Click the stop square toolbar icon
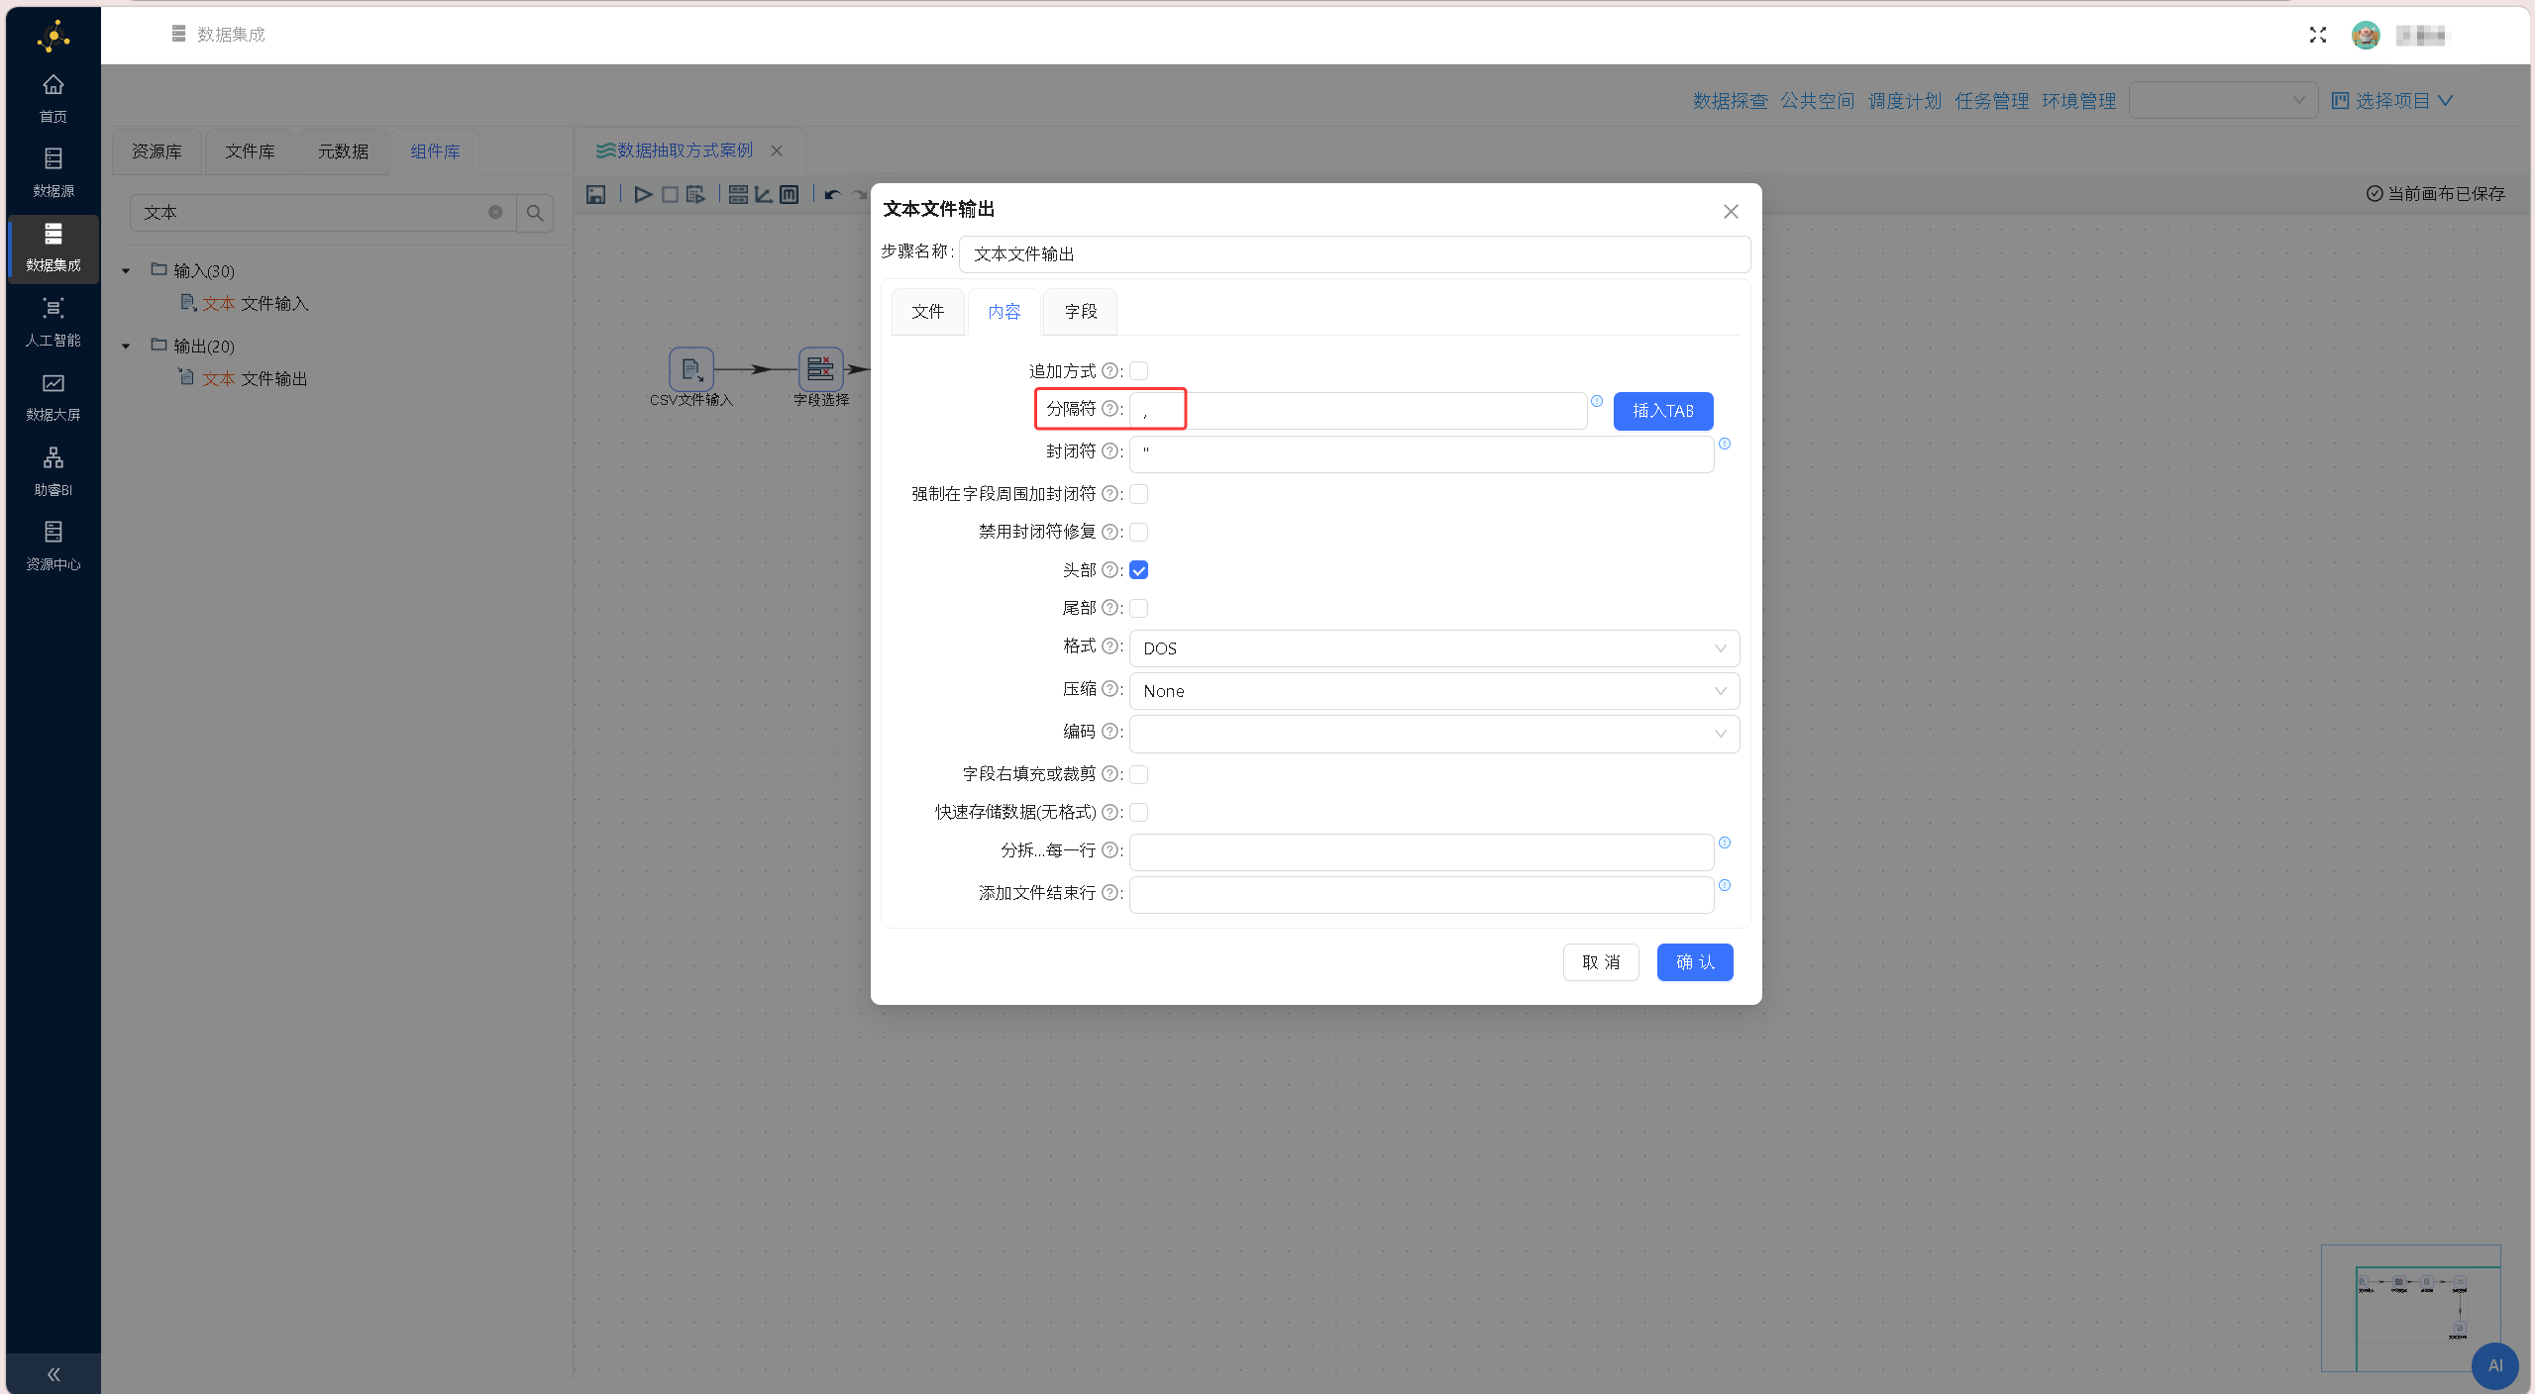2535x1394 pixels. point(670,194)
